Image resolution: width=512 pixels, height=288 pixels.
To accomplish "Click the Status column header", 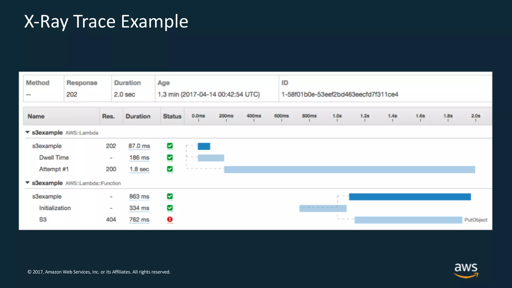I will (x=172, y=116).
